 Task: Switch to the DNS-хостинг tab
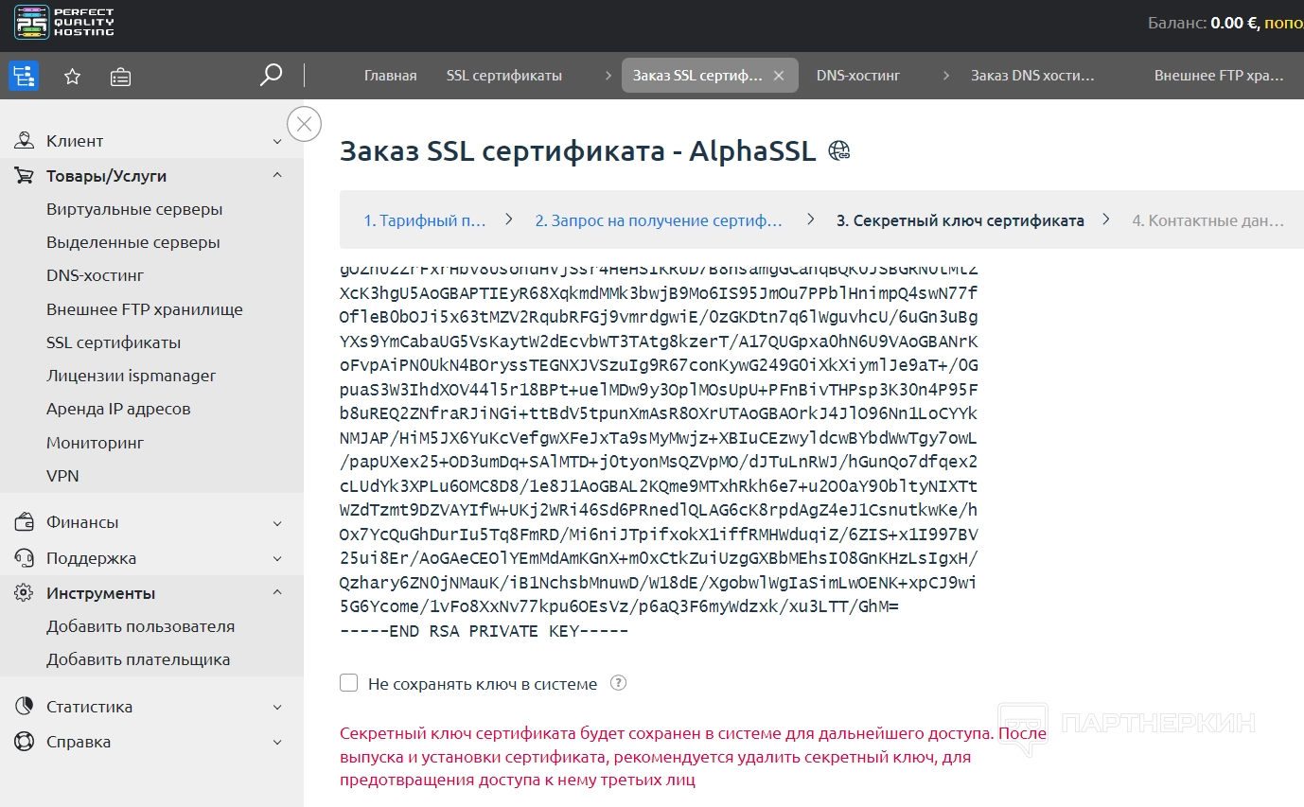[858, 76]
